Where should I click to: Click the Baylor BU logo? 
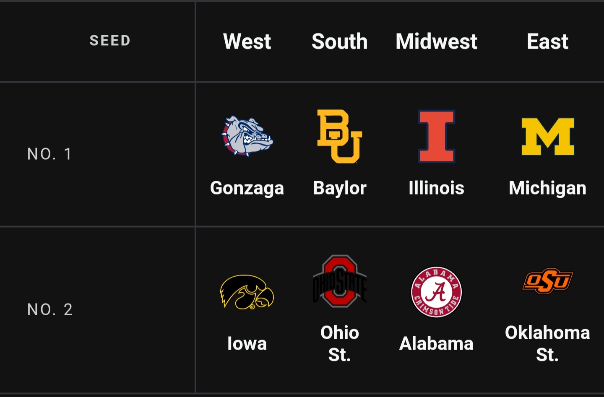[339, 136]
